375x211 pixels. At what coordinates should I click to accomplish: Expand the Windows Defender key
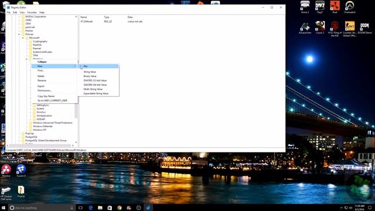coord(27,127)
